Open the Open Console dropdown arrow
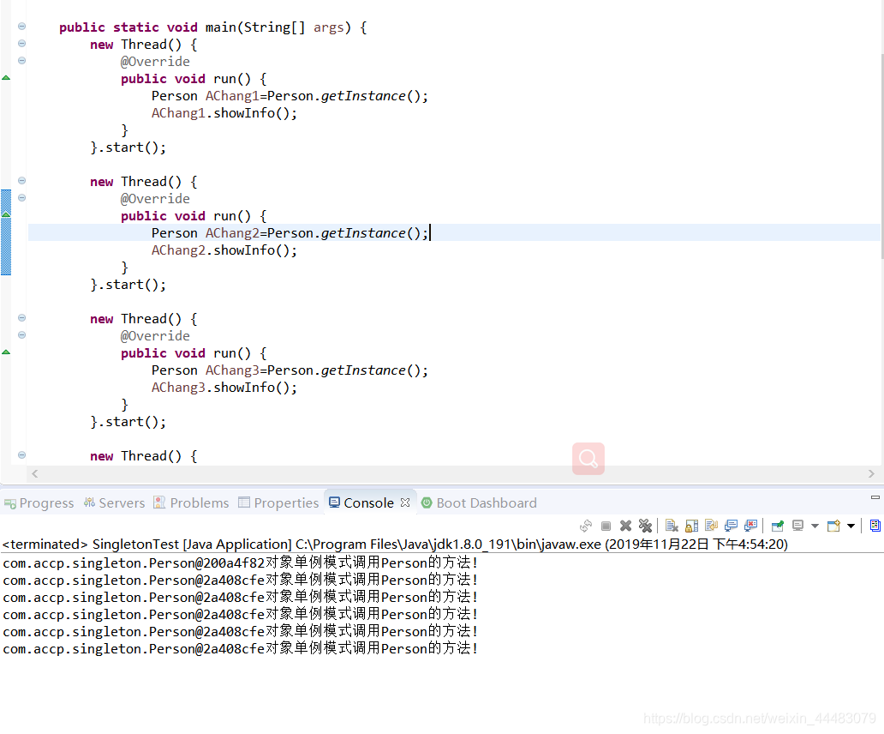The height and width of the screenshot is (734, 884). tap(851, 526)
